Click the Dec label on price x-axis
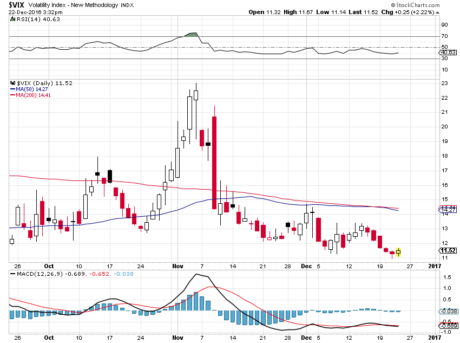Screen dimensions: 460x343 point(306,266)
